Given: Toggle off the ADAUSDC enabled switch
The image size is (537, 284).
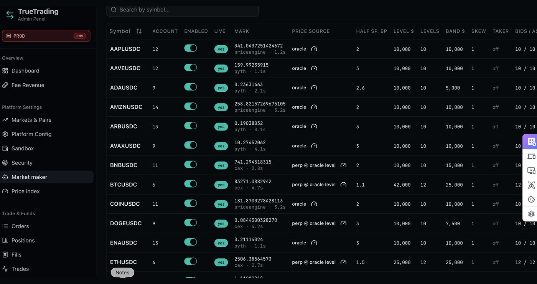Looking at the screenshot, I should tap(191, 87).
